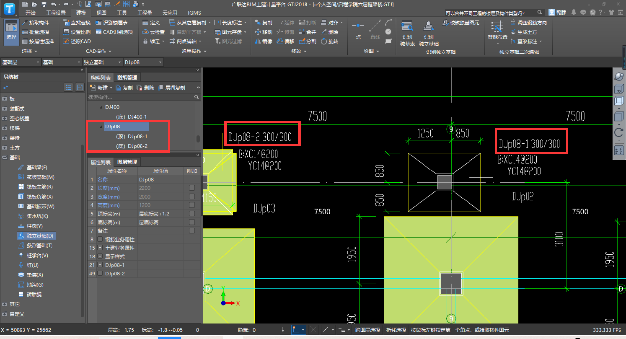Click the 合并 merge tool

pyautogui.click(x=308, y=32)
